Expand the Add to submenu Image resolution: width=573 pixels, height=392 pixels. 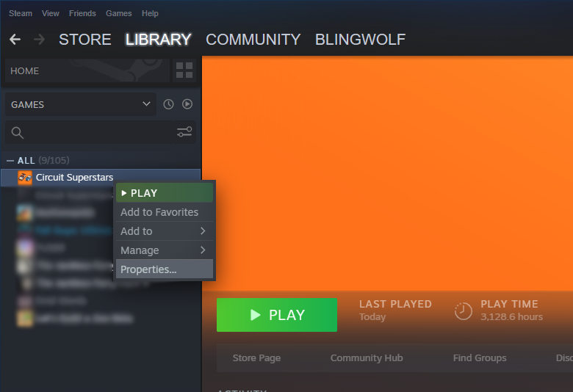(x=164, y=231)
